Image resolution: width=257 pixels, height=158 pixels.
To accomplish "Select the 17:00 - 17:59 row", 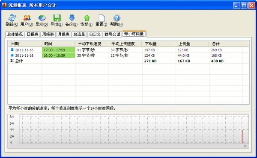I will [x=128, y=50].
